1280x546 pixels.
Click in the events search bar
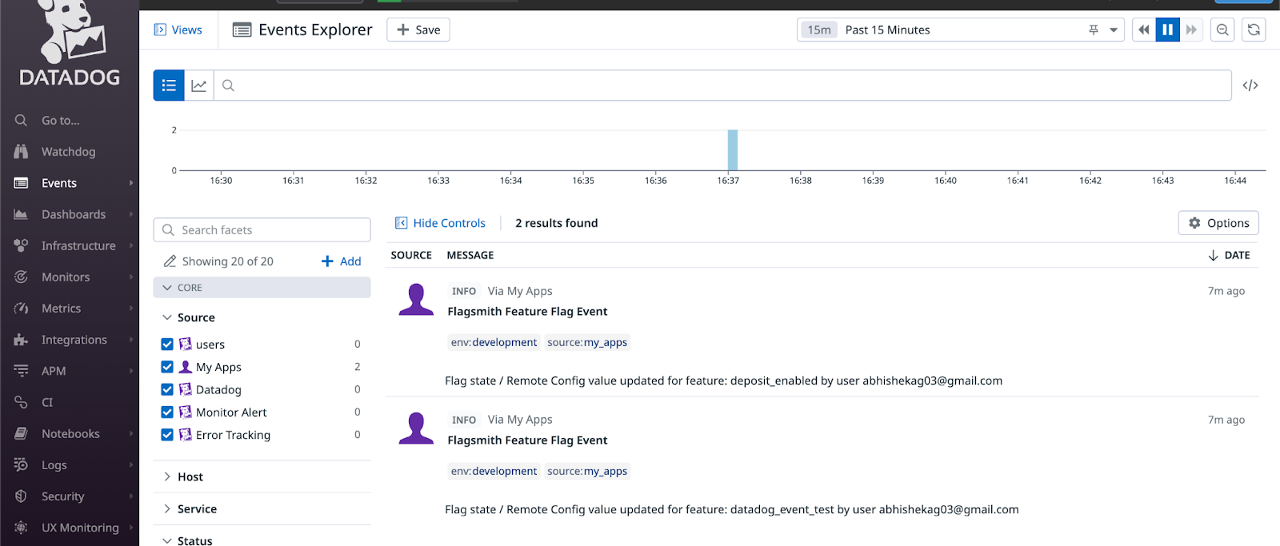tap(722, 86)
